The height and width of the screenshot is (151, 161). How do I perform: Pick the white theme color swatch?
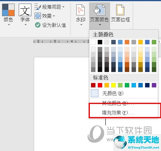(93, 42)
